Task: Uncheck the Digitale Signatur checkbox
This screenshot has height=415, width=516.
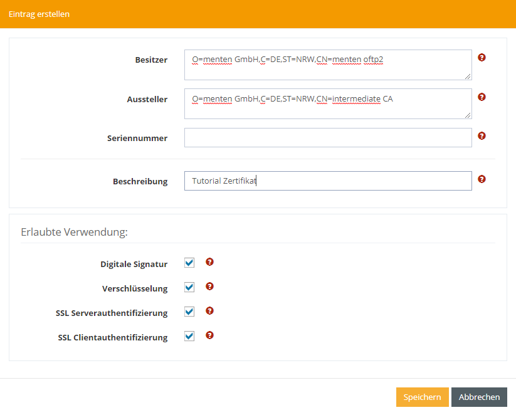Action: click(x=189, y=263)
